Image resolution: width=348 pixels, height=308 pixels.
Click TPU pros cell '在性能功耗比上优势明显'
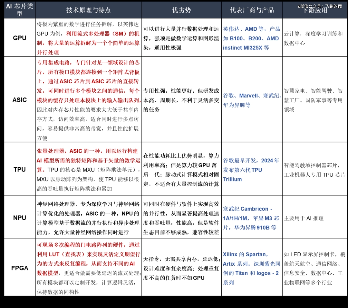point(181,169)
